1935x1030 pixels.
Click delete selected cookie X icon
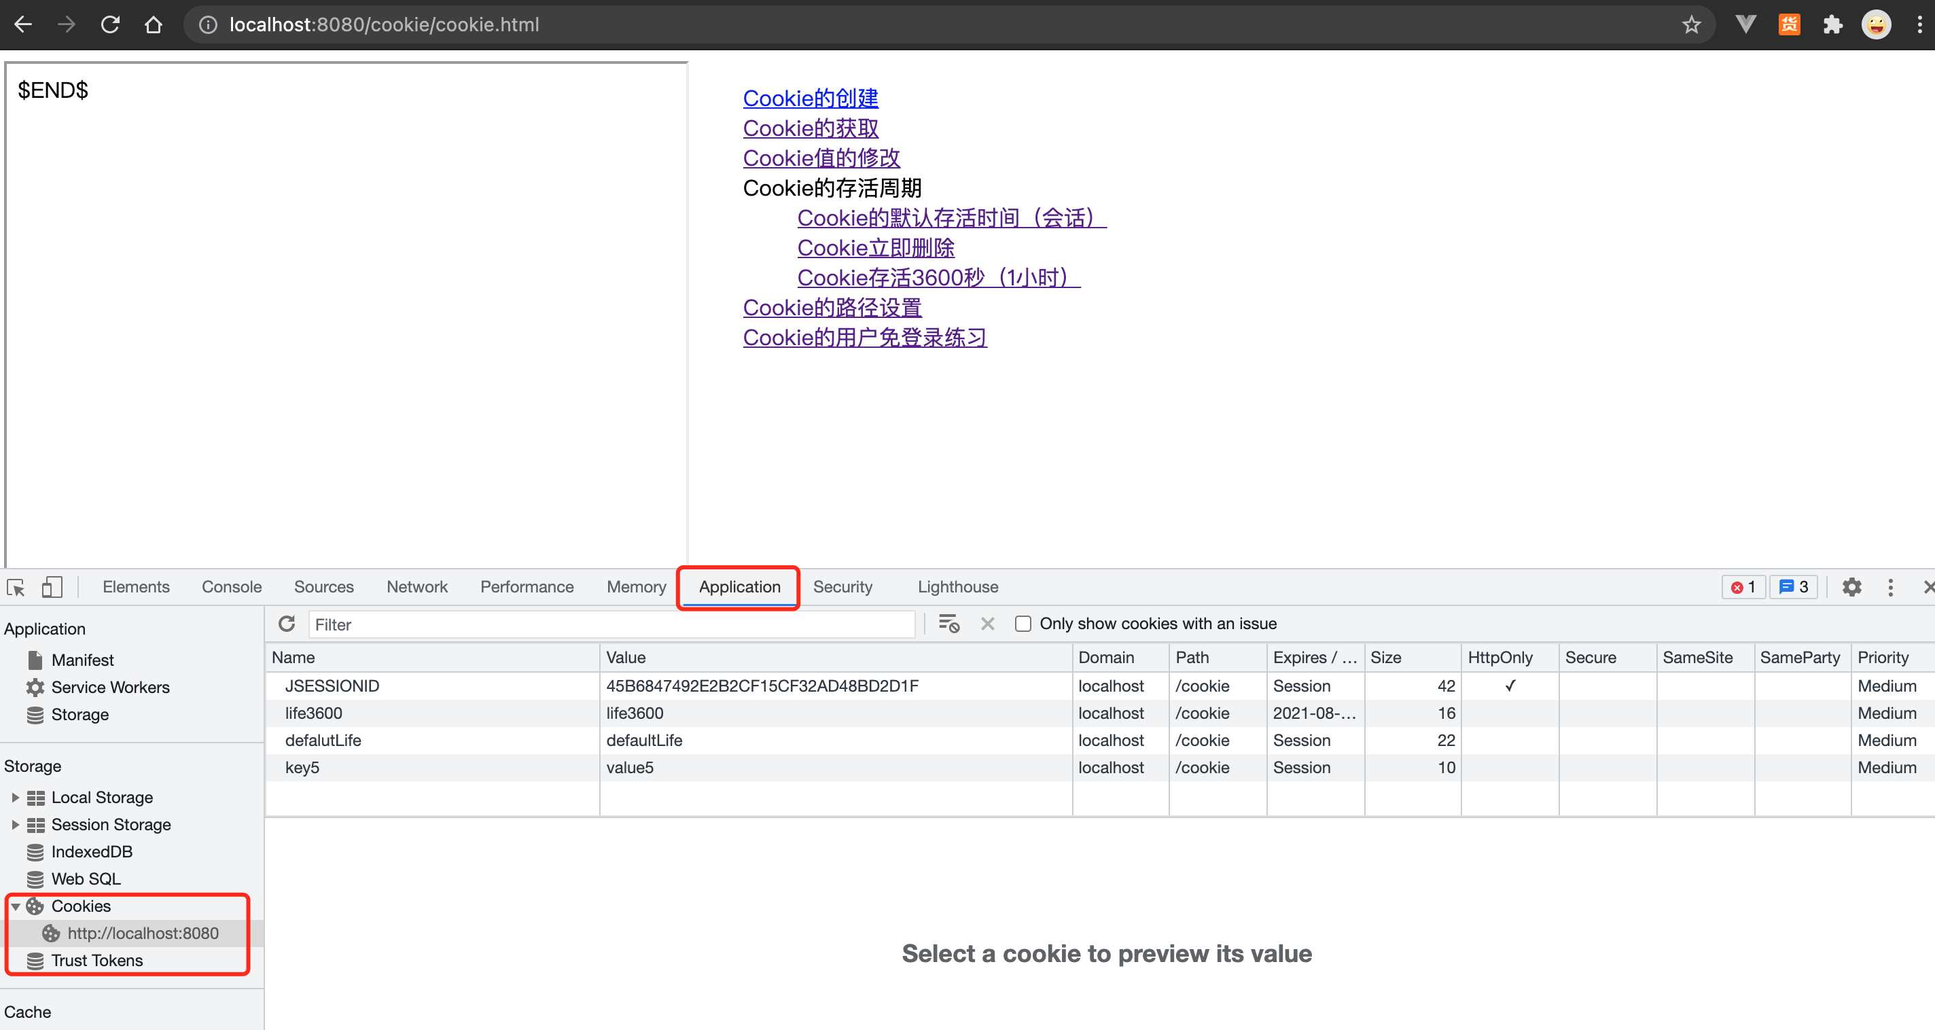pos(987,624)
